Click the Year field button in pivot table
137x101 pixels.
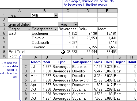point(20,15)
